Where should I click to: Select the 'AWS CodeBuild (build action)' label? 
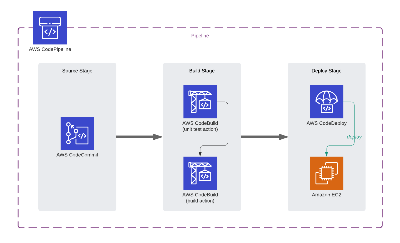[200, 198]
